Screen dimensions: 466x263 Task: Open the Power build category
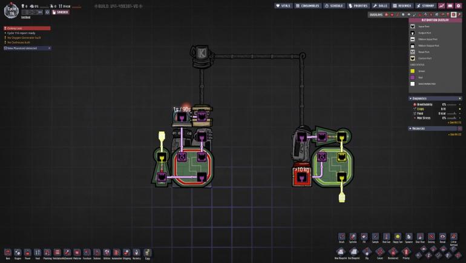coord(27,253)
